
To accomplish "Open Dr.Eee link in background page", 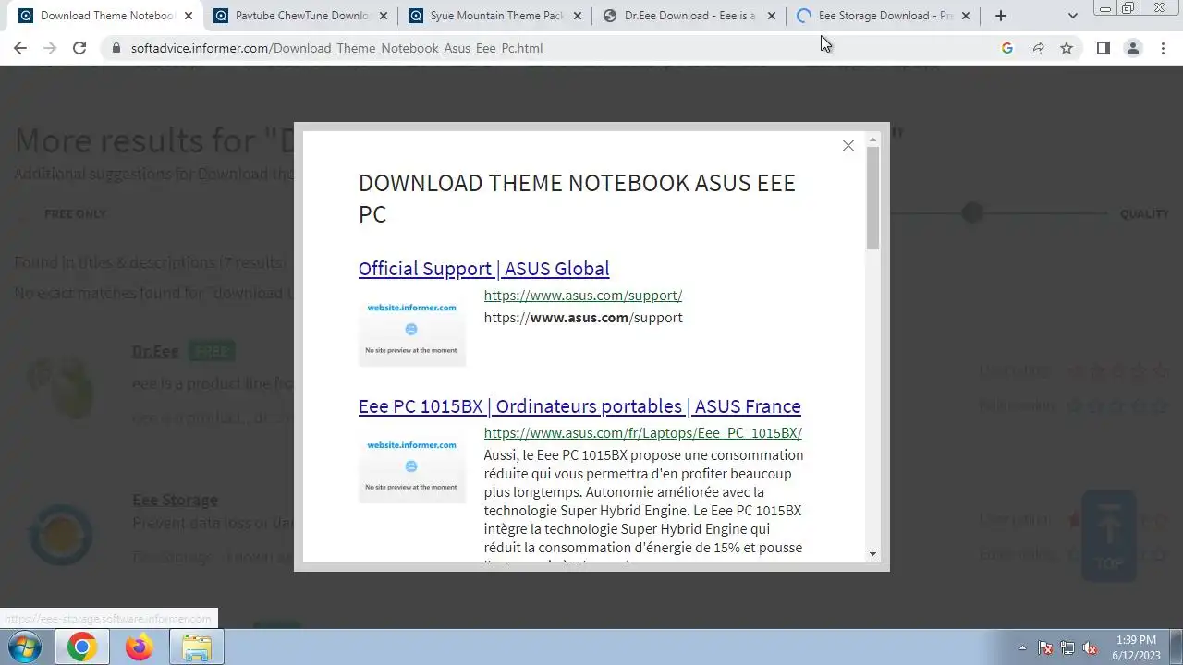I will (155, 351).
